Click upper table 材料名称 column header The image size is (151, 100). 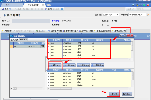85,40
